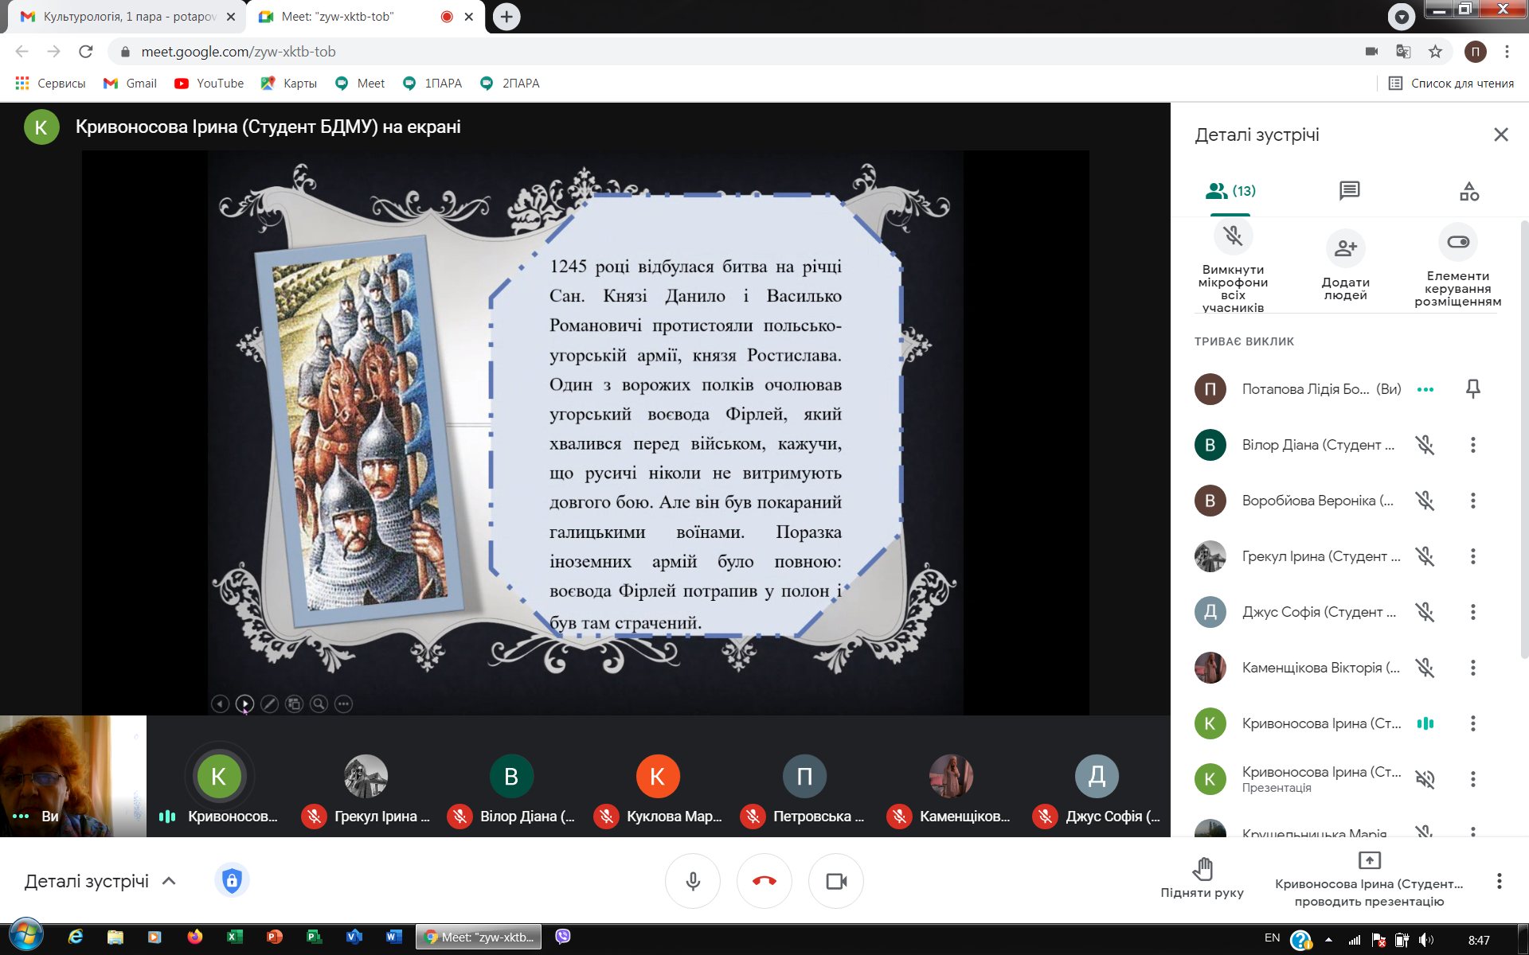The image size is (1529, 955).
Task: Open more options for speaking Кривоносова Ірина
Action: tap(1473, 723)
